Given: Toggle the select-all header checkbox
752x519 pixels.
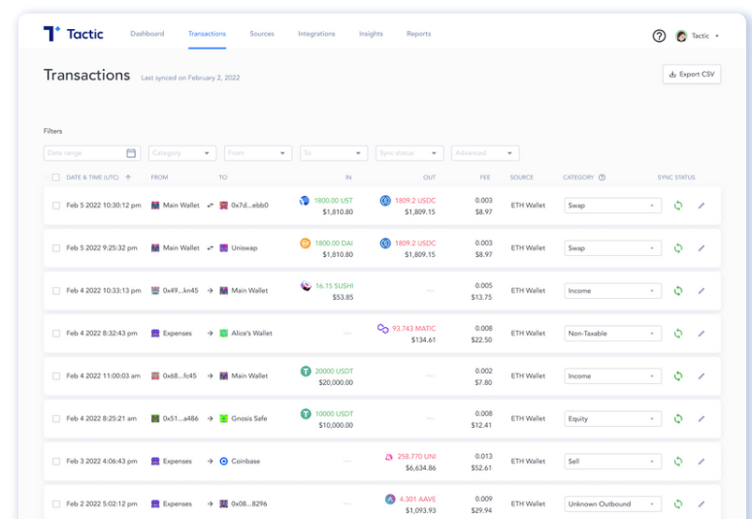Looking at the screenshot, I should (56, 178).
